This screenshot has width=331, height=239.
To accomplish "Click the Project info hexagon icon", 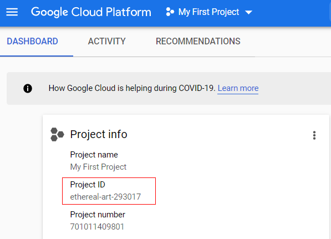I will [57, 134].
